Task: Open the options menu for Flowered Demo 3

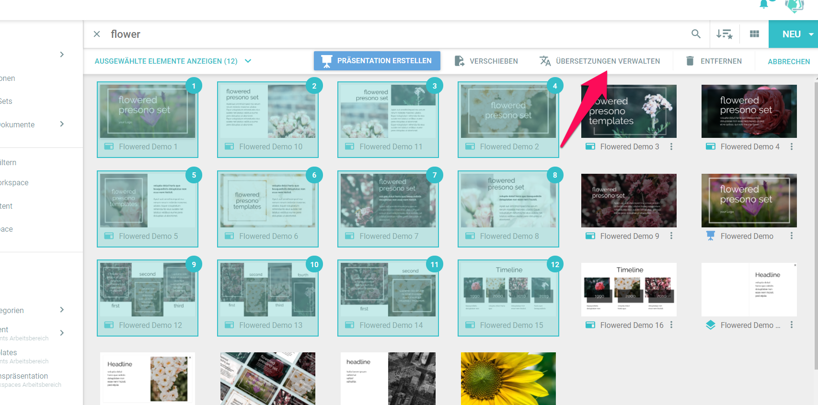Action: [x=671, y=146]
